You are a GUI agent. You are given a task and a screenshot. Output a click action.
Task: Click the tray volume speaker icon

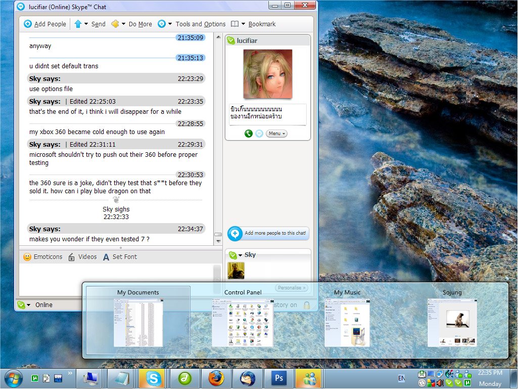(440, 383)
